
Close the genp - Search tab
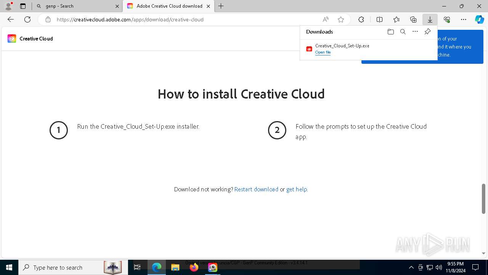(x=117, y=6)
